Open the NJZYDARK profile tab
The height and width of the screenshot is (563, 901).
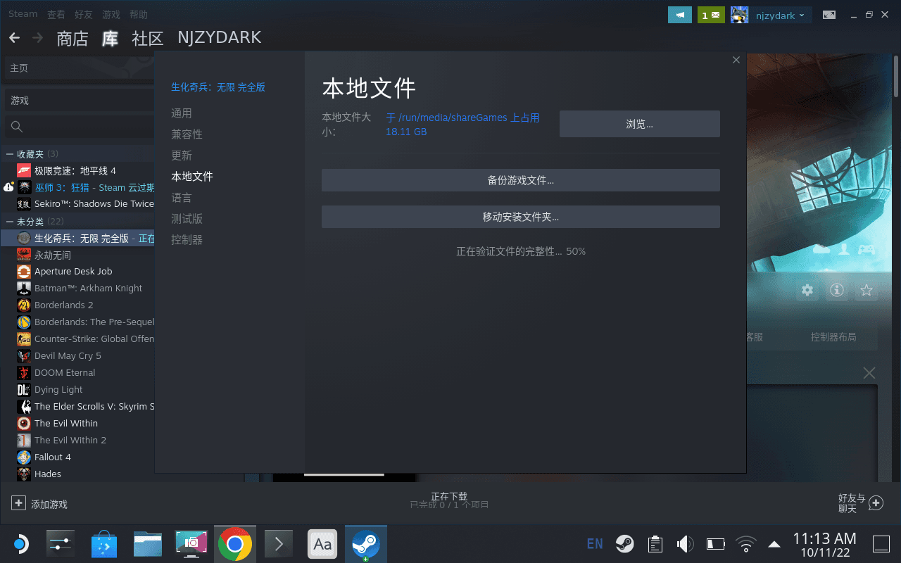[x=220, y=37]
